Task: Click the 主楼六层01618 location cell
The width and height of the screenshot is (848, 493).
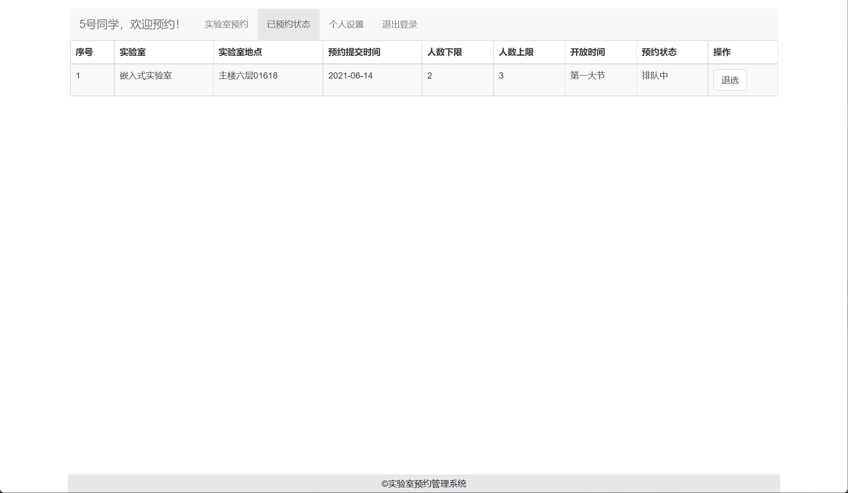Action: [248, 76]
